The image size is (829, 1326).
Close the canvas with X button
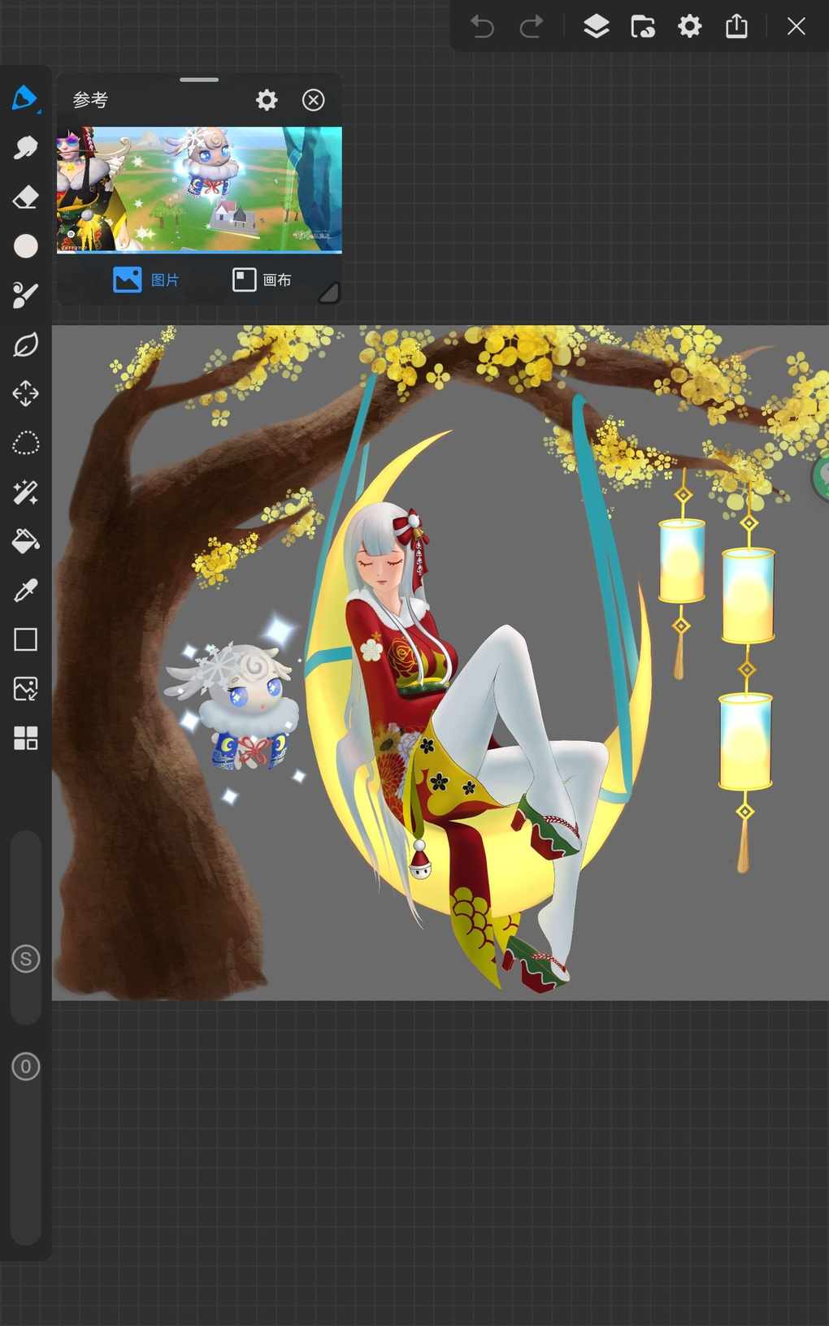(796, 27)
